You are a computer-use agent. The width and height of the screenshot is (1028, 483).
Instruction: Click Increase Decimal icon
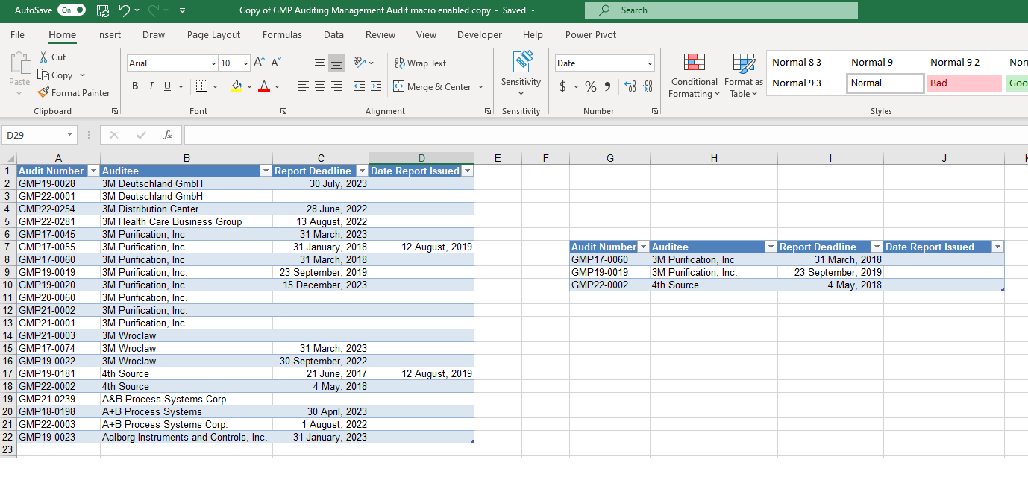tap(630, 86)
